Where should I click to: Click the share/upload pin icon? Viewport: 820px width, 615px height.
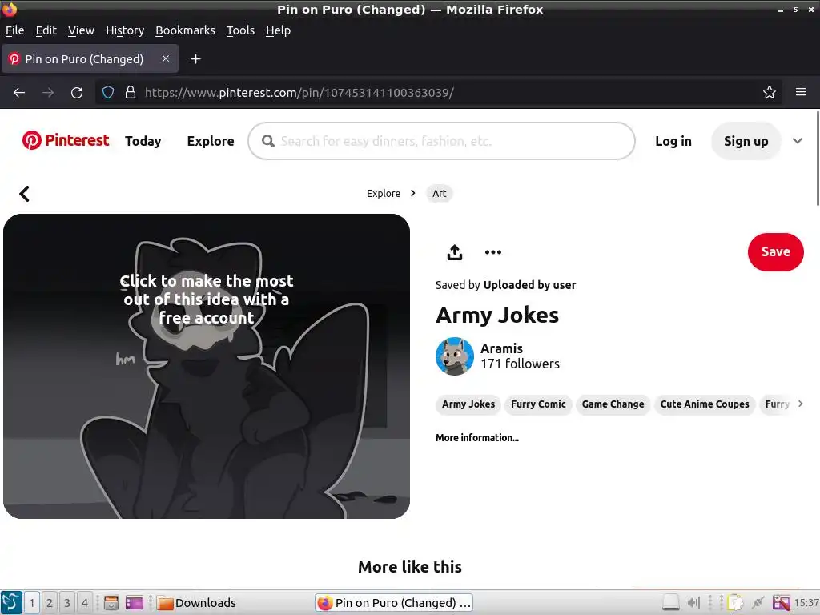pyautogui.click(x=455, y=252)
